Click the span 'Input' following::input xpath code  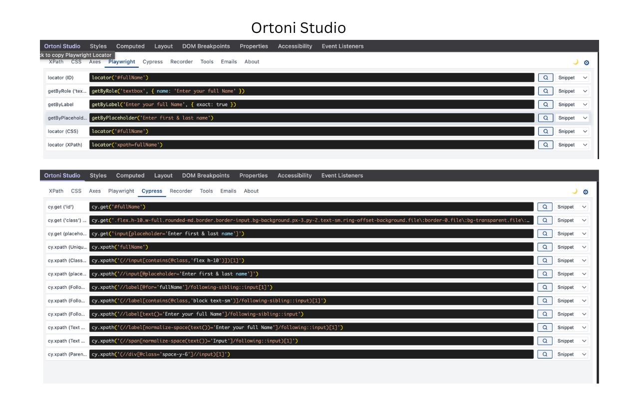[x=312, y=342]
